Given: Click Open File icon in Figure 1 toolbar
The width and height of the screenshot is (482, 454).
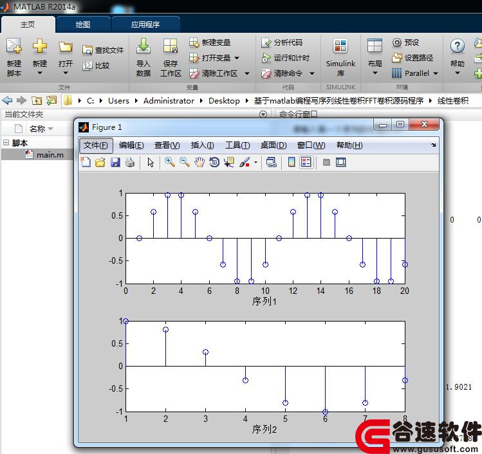Looking at the screenshot, I should coord(100,162).
